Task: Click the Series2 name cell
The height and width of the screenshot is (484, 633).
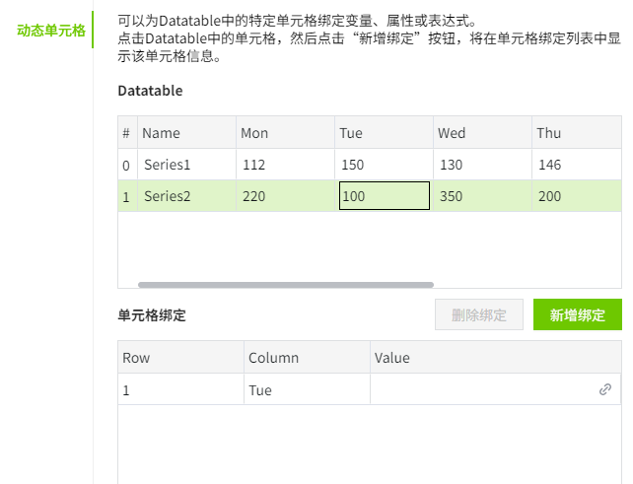Action: click(187, 196)
